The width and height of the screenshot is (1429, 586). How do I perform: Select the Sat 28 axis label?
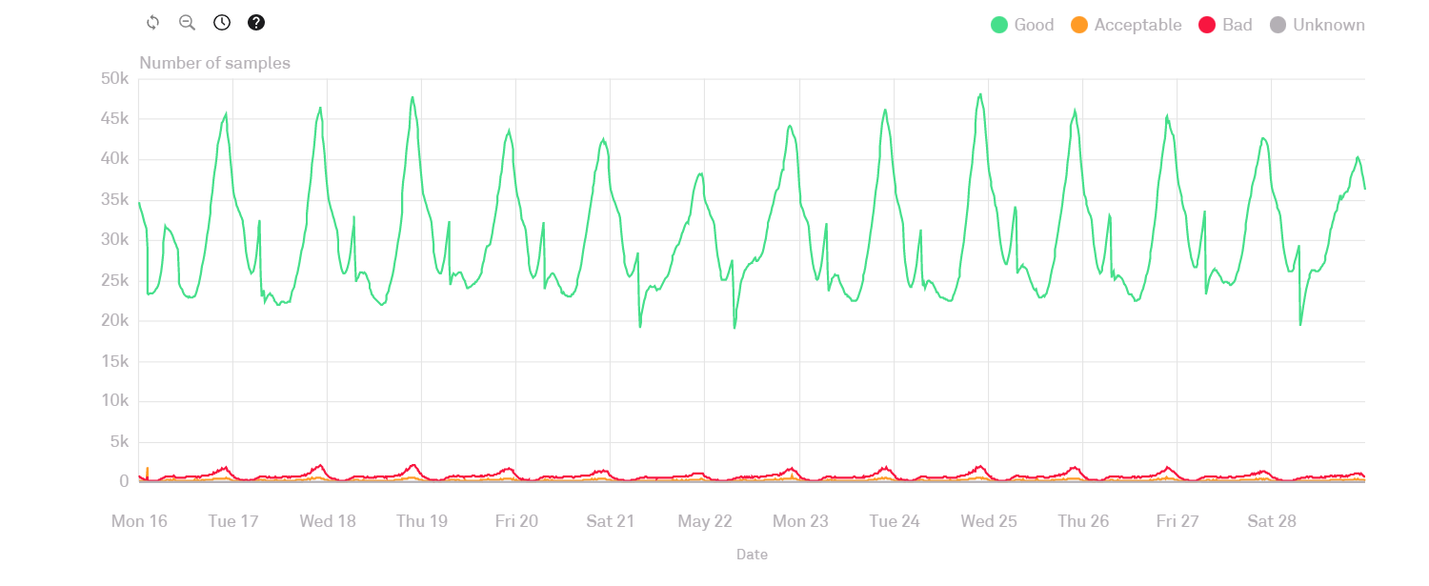click(x=1272, y=521)
